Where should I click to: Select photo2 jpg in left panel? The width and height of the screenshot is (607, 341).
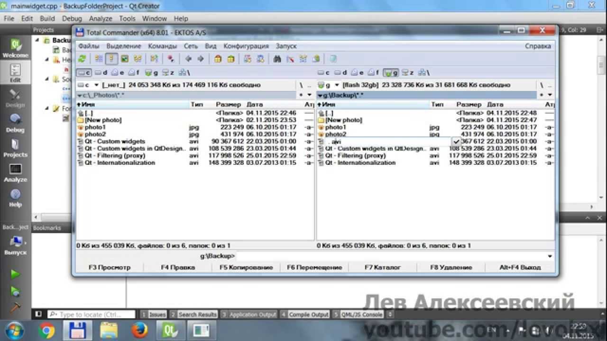coord(194,135)
